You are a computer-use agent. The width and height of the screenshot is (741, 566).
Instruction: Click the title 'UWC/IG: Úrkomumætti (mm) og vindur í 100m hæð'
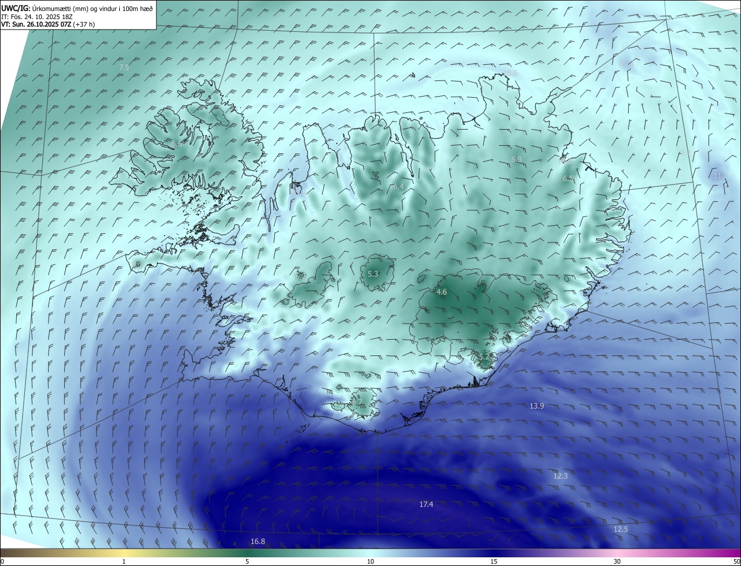pyautogui.click(x=77, y=8)
